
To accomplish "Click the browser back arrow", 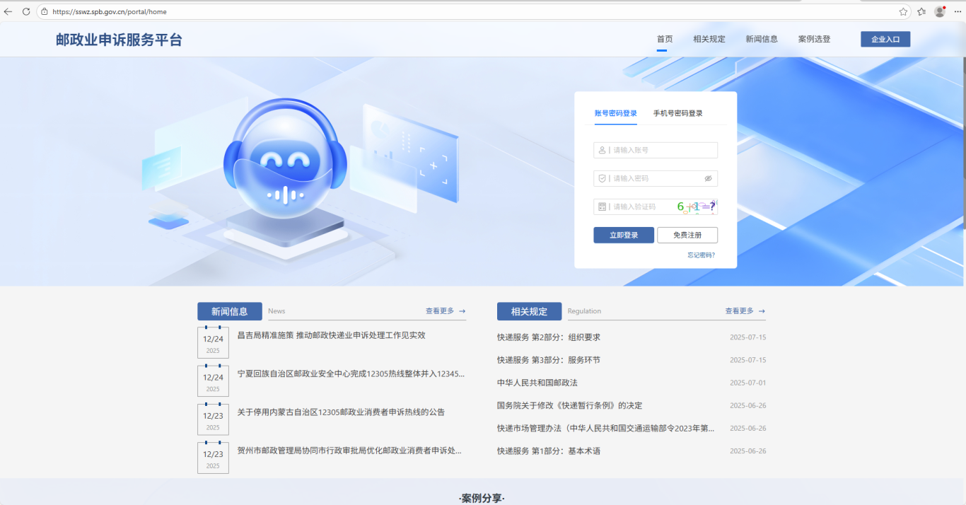I will click(8, 11).
